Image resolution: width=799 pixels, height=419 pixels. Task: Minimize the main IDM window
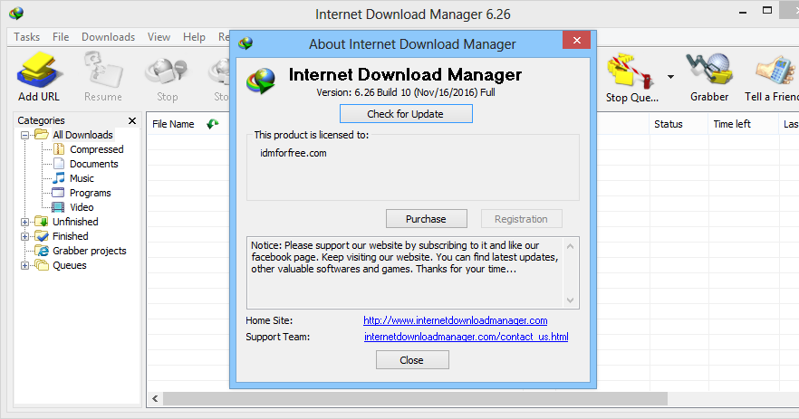point(743,11)
